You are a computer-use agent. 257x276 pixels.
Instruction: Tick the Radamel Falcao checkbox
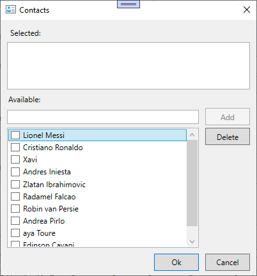[x=15, y=196]
